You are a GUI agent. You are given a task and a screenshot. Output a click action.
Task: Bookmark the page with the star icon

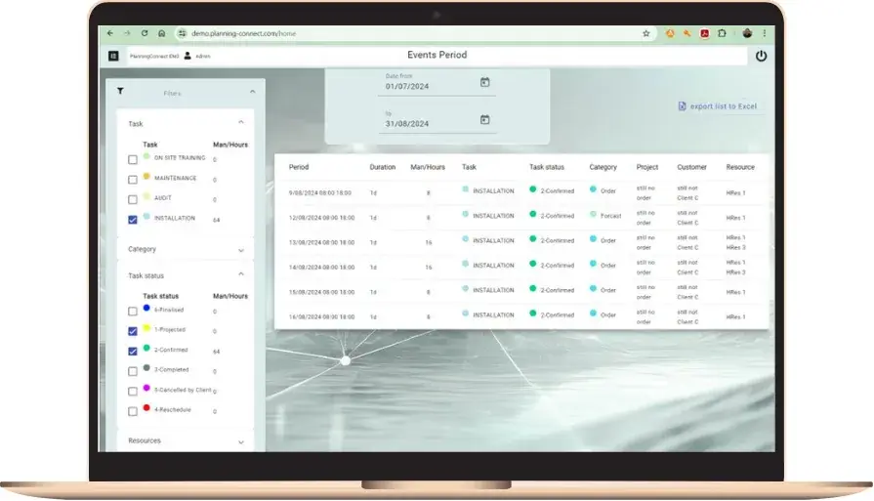[x=646, y=33]
